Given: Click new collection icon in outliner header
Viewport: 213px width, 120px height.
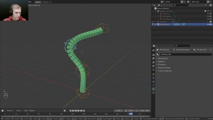Looking at the screenshot, I should [211, 5].
